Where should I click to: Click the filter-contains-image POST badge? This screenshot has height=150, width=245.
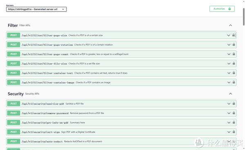(13, 82)
